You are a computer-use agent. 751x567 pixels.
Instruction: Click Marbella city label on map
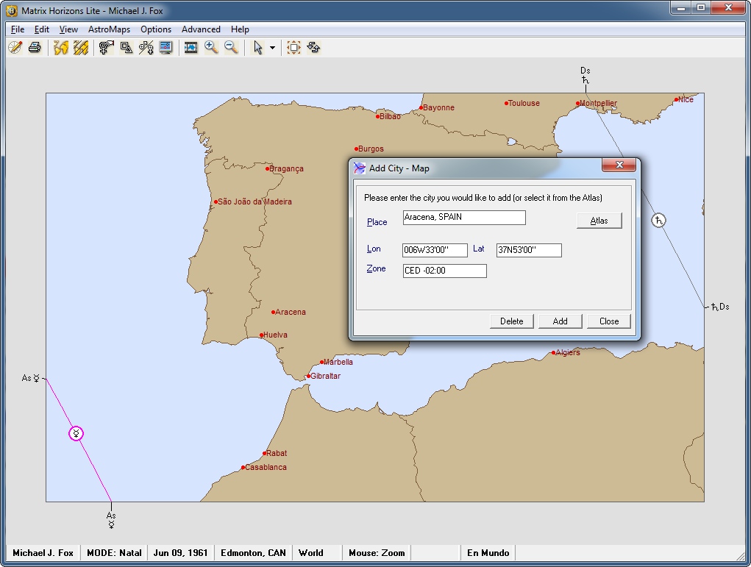338,362
